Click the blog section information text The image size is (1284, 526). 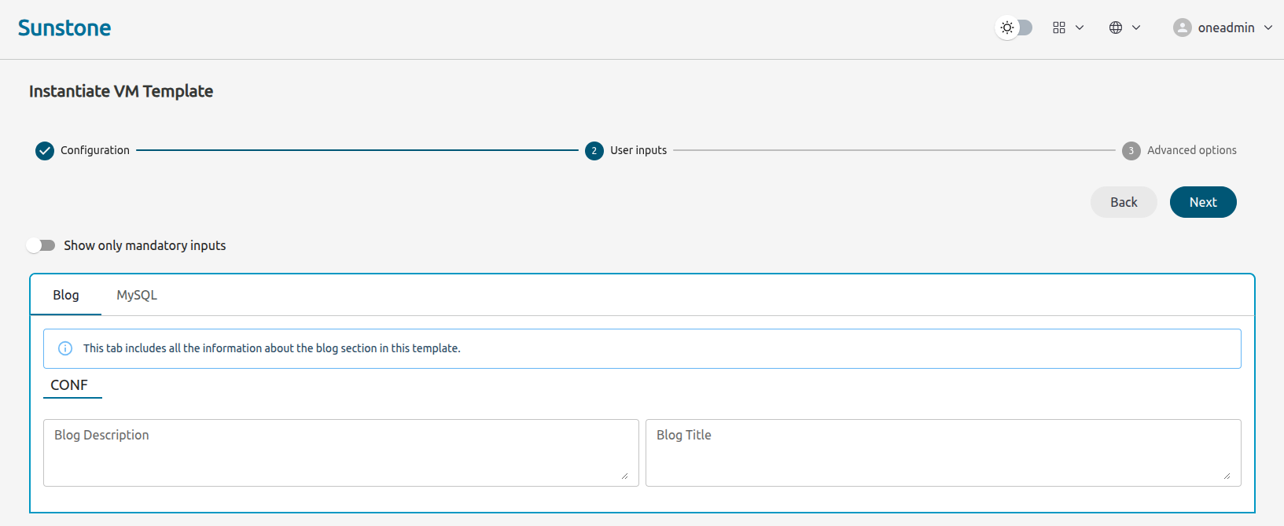(272, 348)
